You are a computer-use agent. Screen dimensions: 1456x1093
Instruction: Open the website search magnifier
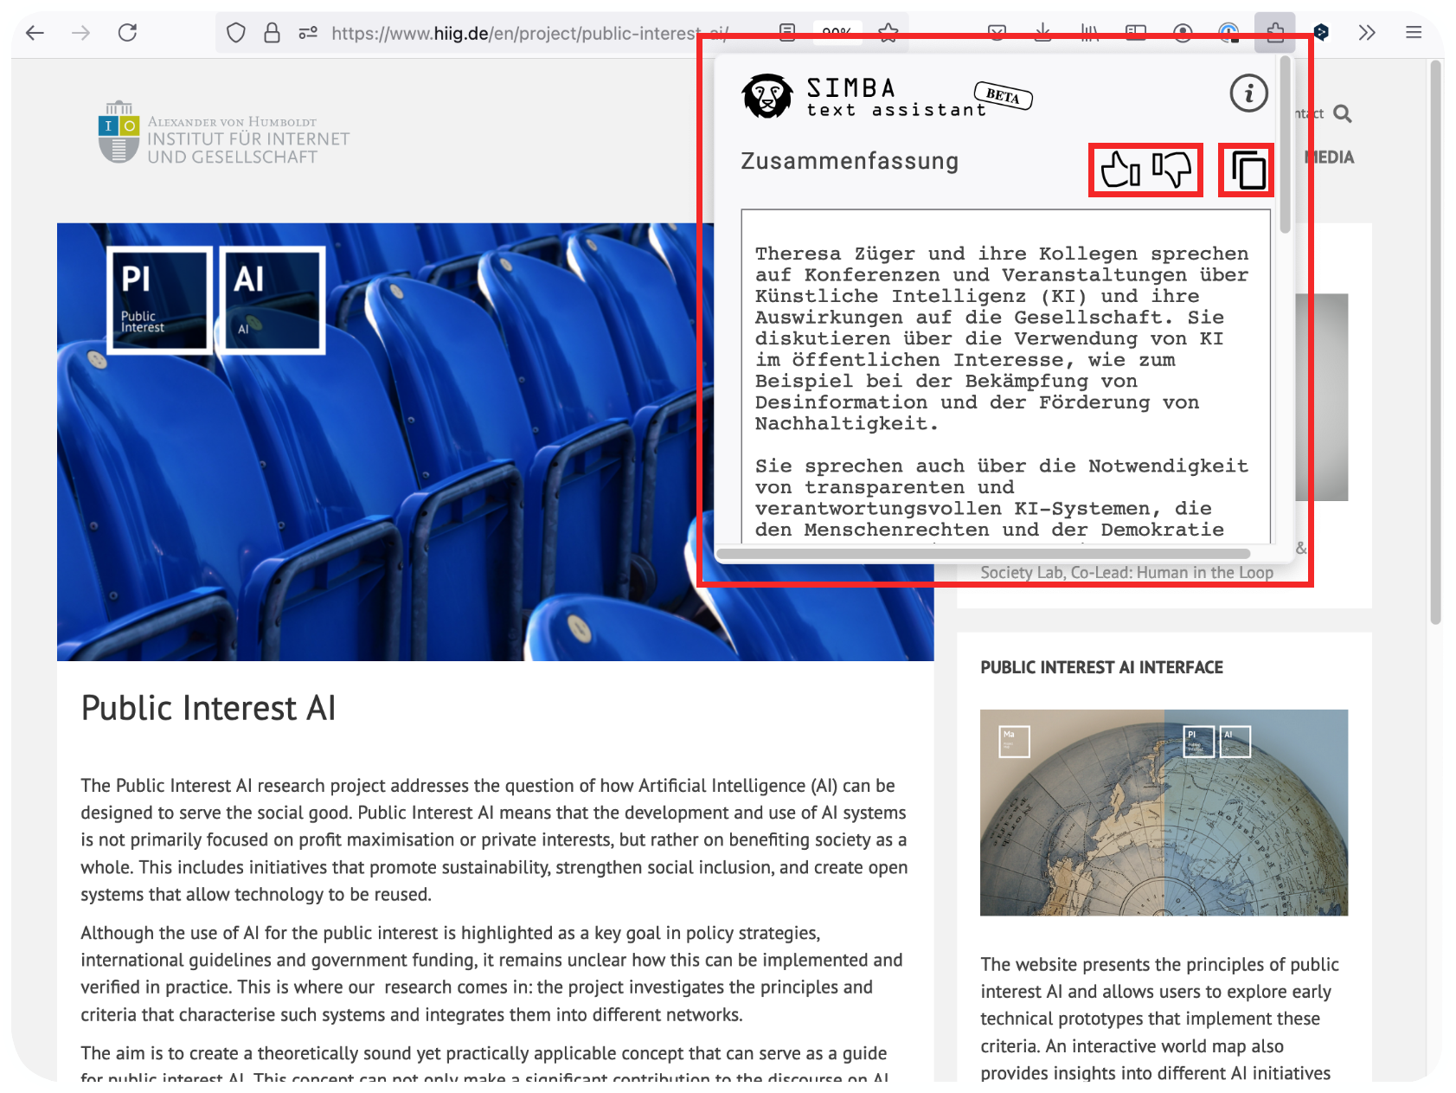[1342, 113]
